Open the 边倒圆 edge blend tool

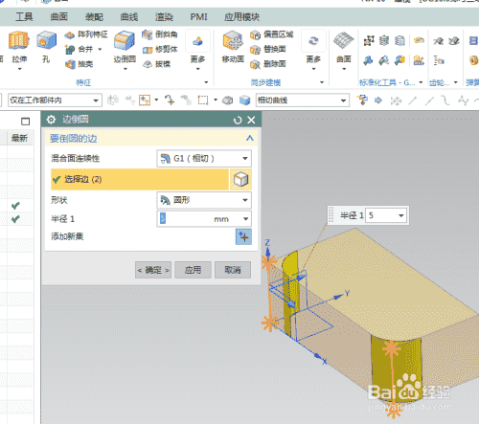click(125, 41)
